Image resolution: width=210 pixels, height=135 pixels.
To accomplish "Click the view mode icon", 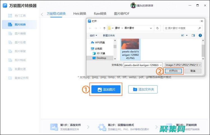I will (183, 35).
